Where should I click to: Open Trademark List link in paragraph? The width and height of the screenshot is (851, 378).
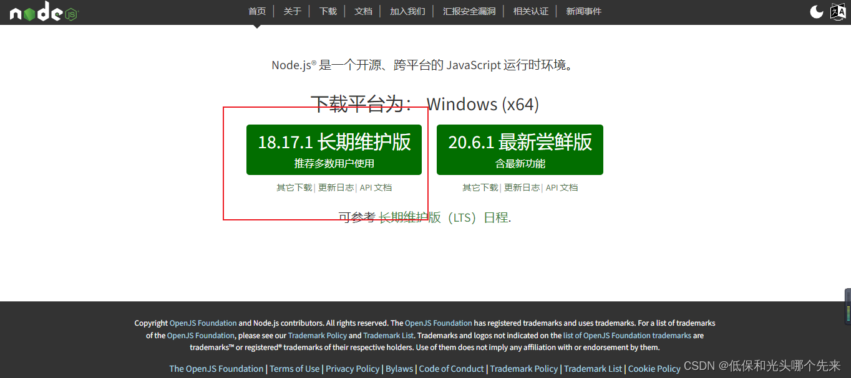(389, 336)
